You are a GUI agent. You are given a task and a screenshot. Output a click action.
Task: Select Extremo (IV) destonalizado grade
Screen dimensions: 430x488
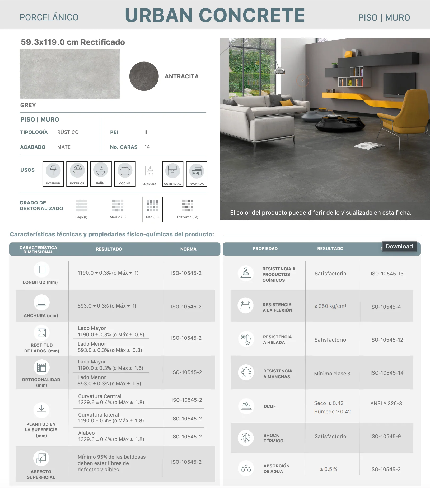[188, 209]
